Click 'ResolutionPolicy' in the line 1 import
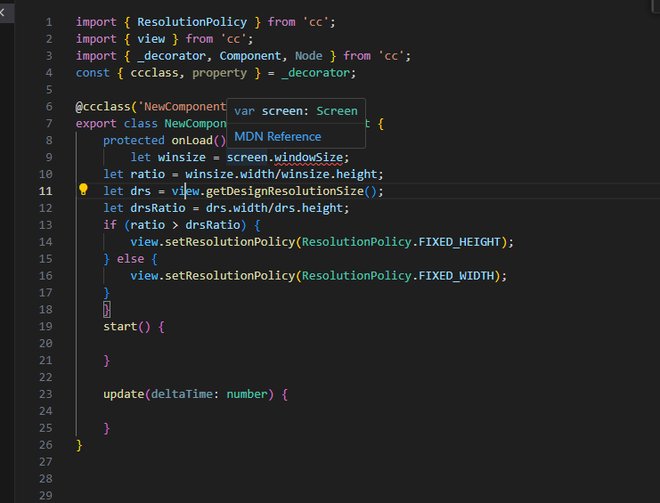The width and height of the screenshot is (660, 503). 191,22
